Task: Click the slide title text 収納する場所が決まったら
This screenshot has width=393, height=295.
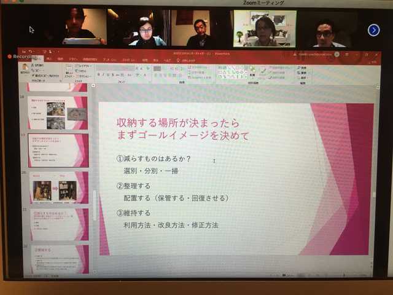Action: tap(178, 122)
